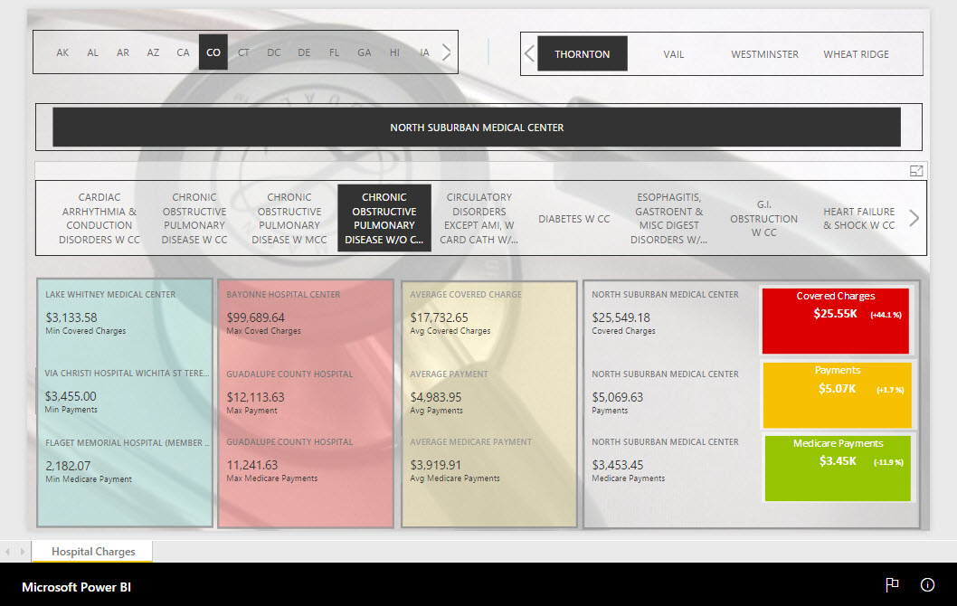
Task: Select state IA
Action: tap(425, 52)
